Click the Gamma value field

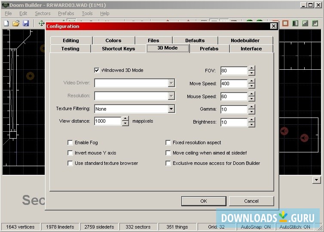coord(234,109)
